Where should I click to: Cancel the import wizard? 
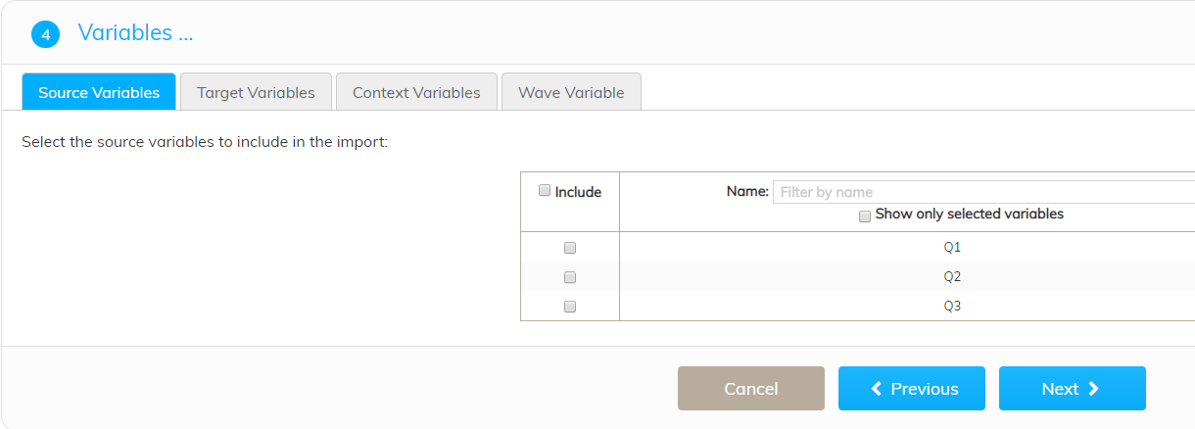[751, 388]
